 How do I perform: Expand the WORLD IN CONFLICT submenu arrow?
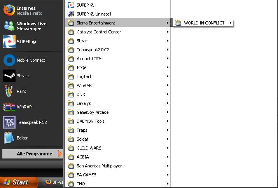point(230,23)
